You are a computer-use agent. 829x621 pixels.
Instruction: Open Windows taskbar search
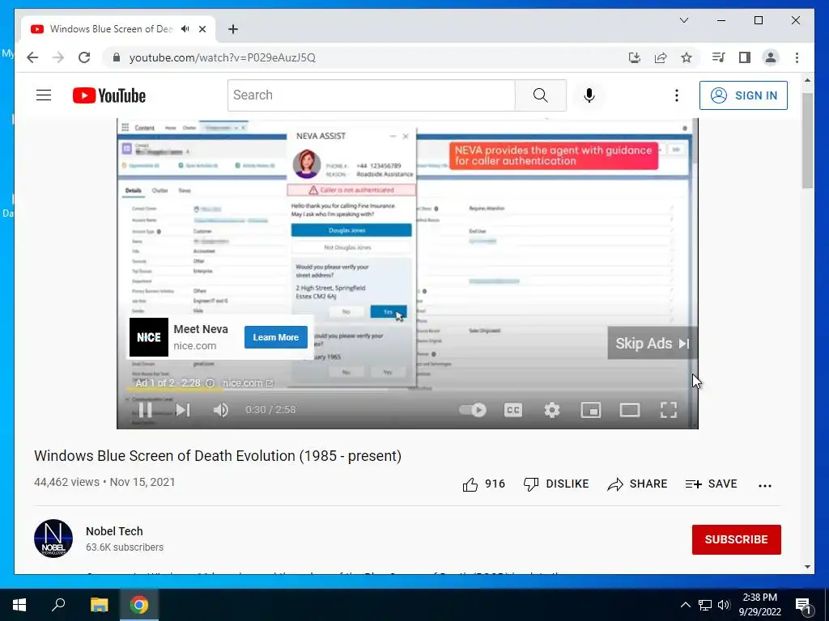point(58,605)
